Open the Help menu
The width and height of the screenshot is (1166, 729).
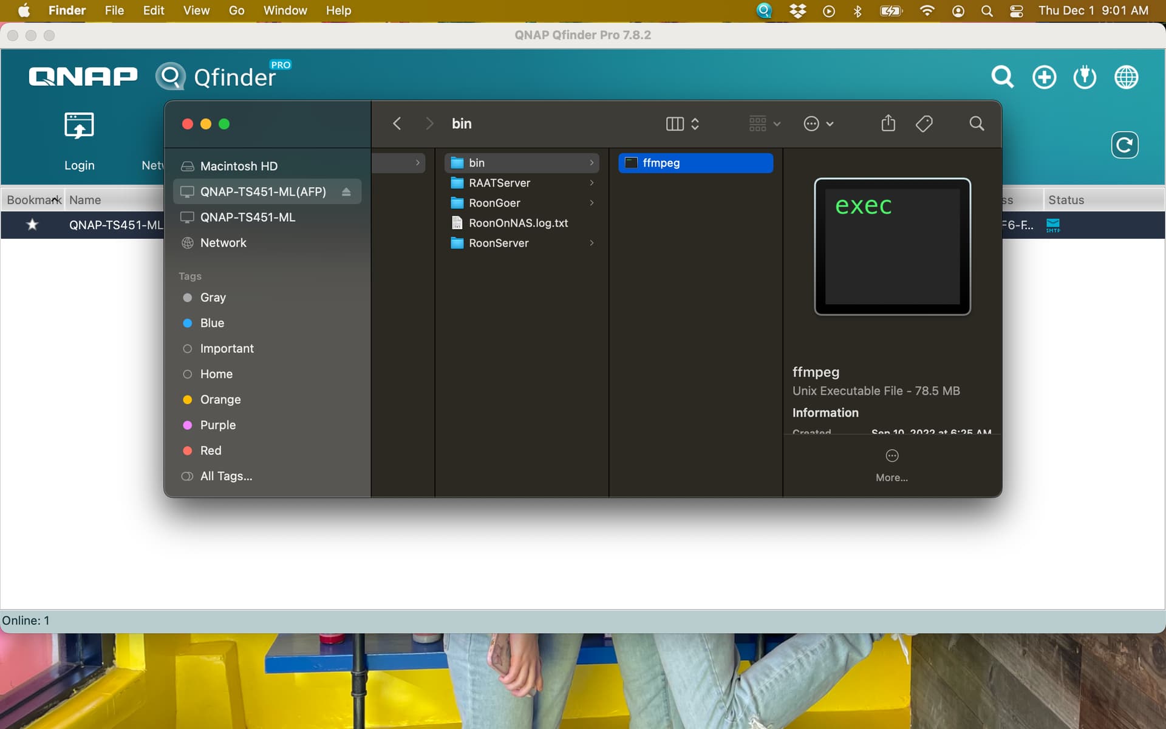[338, 10]
